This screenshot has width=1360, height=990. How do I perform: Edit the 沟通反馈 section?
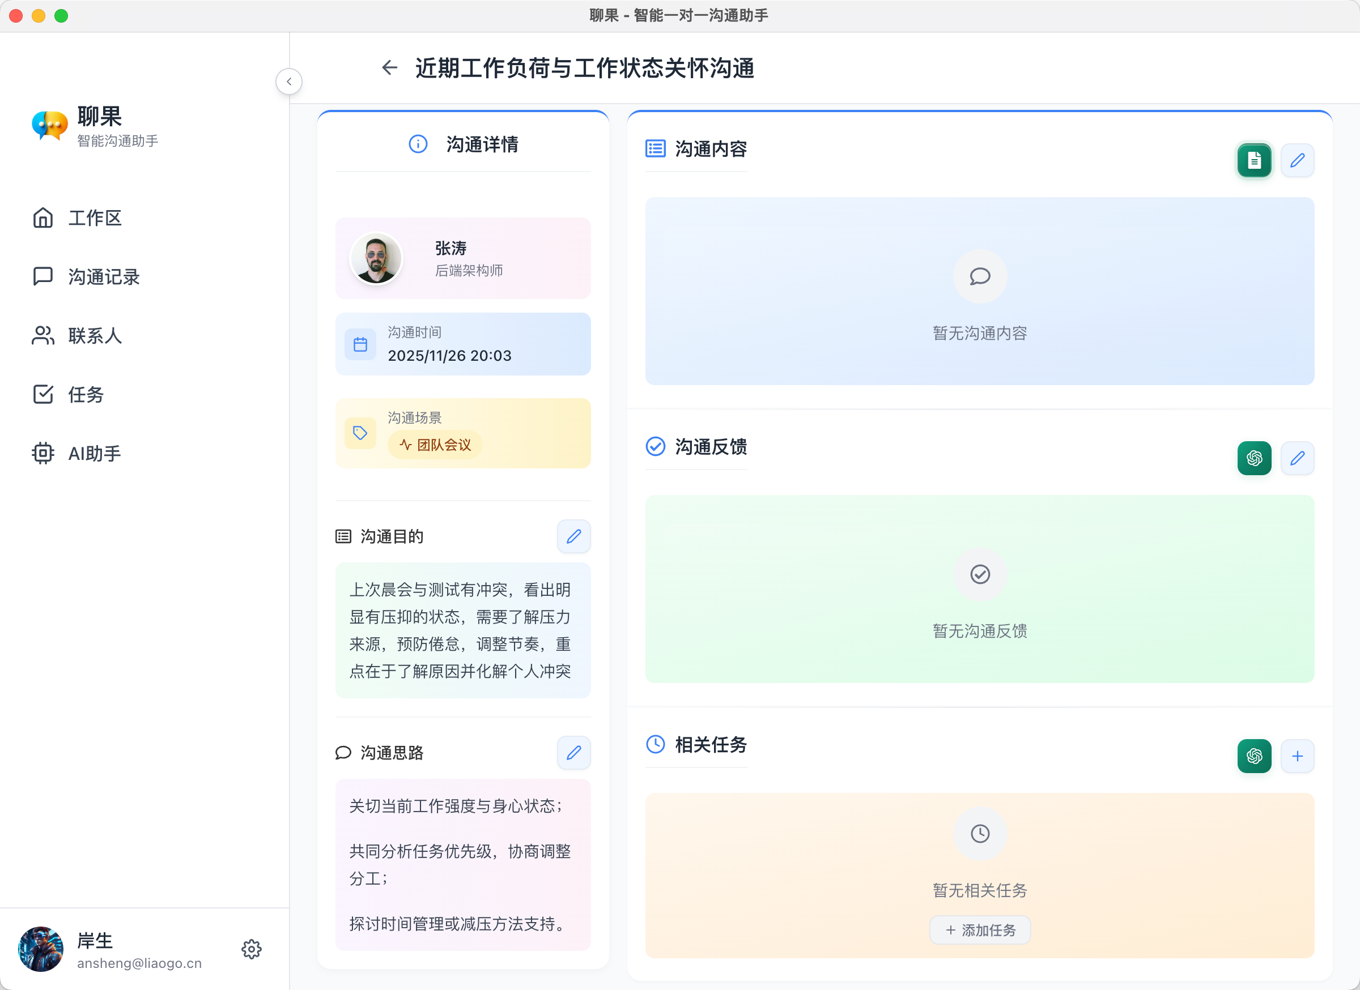(x=1298, y=458)
